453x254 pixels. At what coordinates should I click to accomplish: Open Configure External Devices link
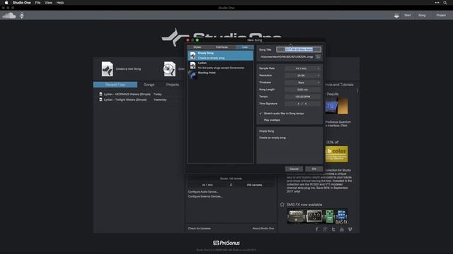click(x=205, y=196)
